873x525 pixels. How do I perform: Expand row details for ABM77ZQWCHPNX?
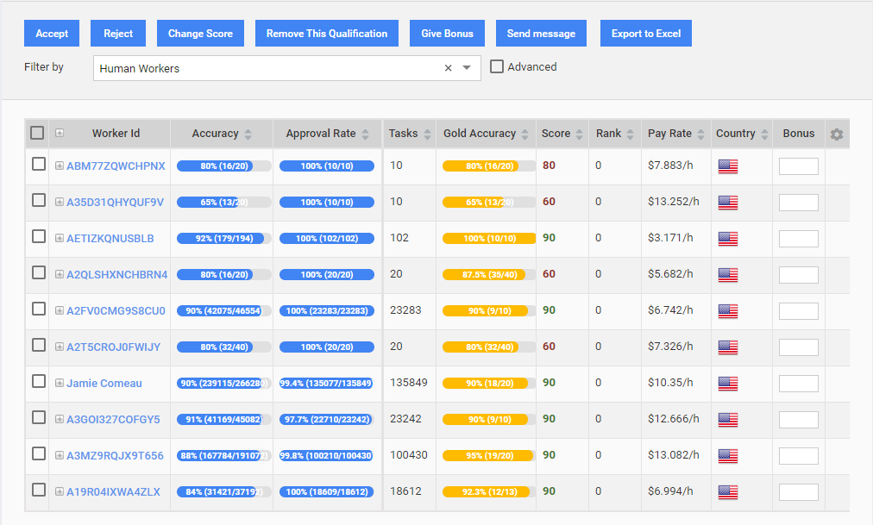[x=59, y=166]
